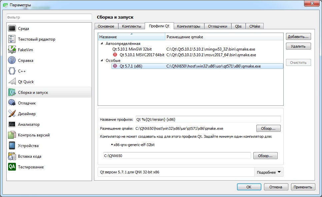Open the Устройства device icon
The height and width of the screenshot is (197, 322).
point(12,145)
